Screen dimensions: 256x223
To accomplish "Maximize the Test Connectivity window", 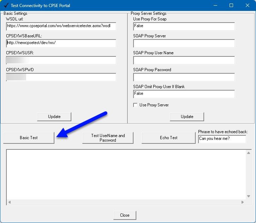I will 231,5.
